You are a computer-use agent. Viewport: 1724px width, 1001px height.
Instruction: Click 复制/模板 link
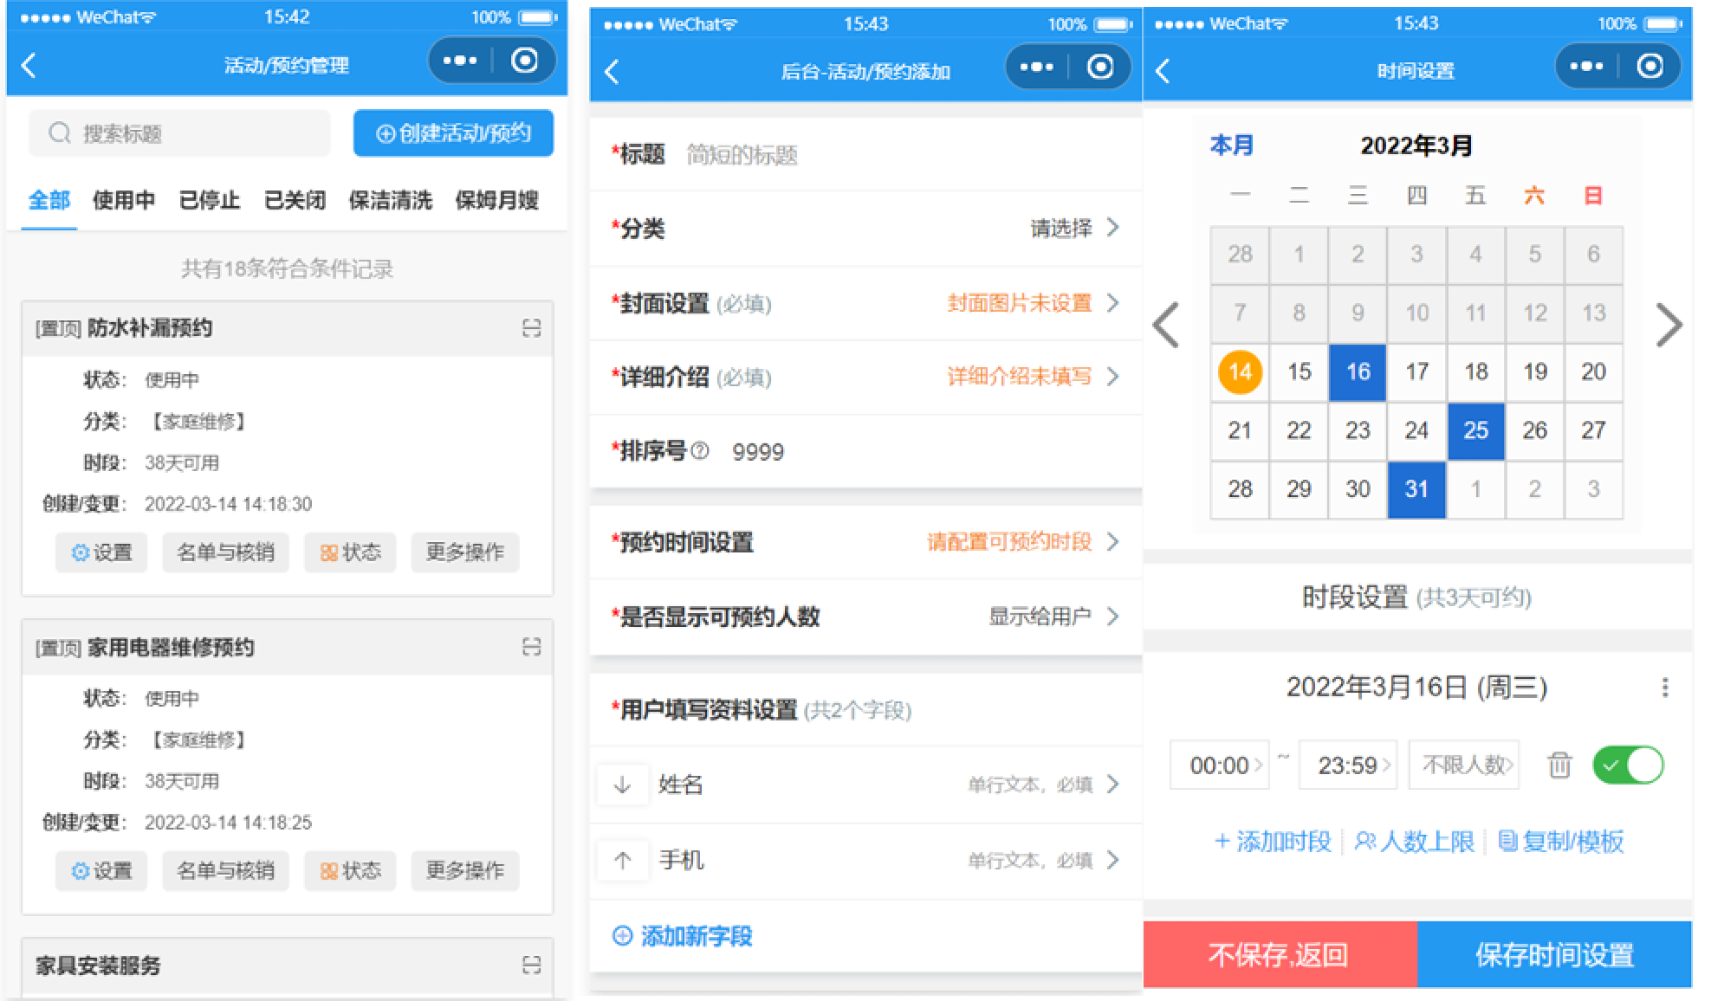pos(1561,842)
